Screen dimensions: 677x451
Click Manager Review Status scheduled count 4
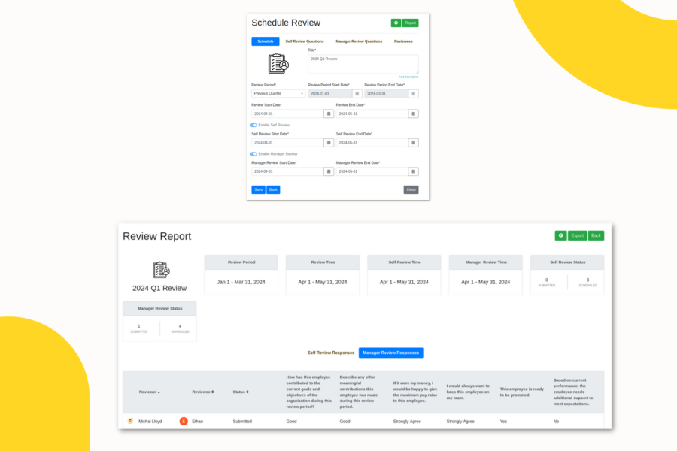(180, 327)
